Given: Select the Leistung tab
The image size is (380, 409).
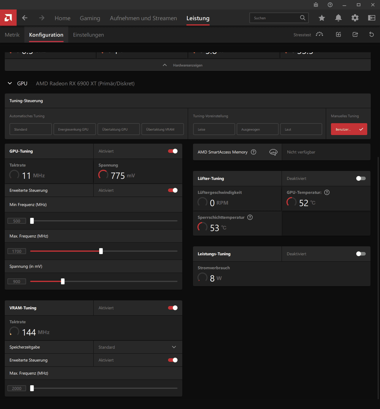Looking at the screenshot, I should (198, 18).
